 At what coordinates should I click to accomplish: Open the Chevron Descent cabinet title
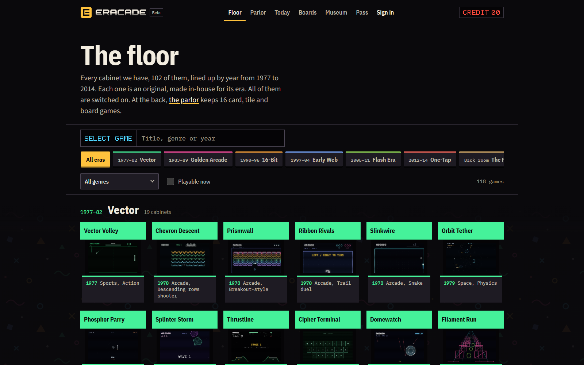[x=185, y=231]
